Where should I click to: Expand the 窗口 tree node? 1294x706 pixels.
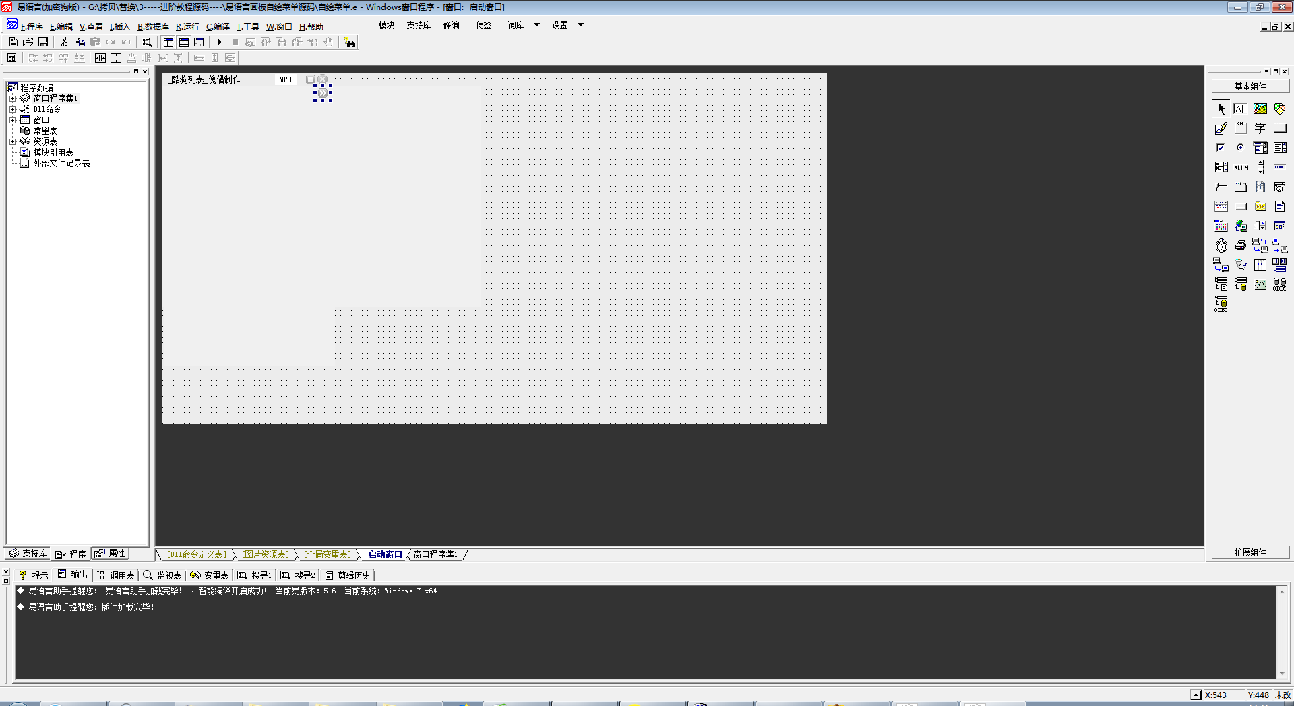point(12,120)
